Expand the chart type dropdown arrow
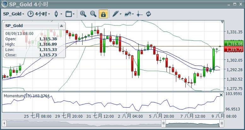The image size is (245, 130). [x=61, y=14]
